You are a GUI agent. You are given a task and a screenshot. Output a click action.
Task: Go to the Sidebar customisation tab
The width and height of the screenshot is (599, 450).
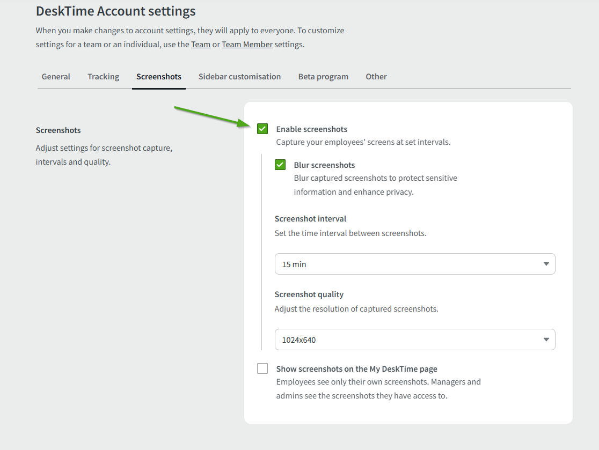pyautogui.click(x=239, y=77)
